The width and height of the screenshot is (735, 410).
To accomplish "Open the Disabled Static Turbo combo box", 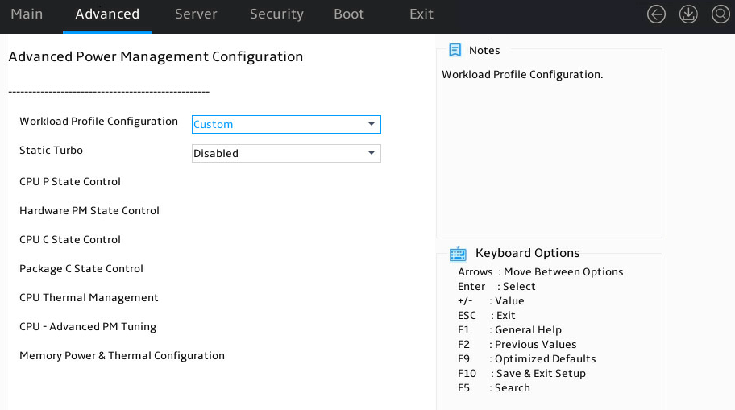I will (286, 153).
